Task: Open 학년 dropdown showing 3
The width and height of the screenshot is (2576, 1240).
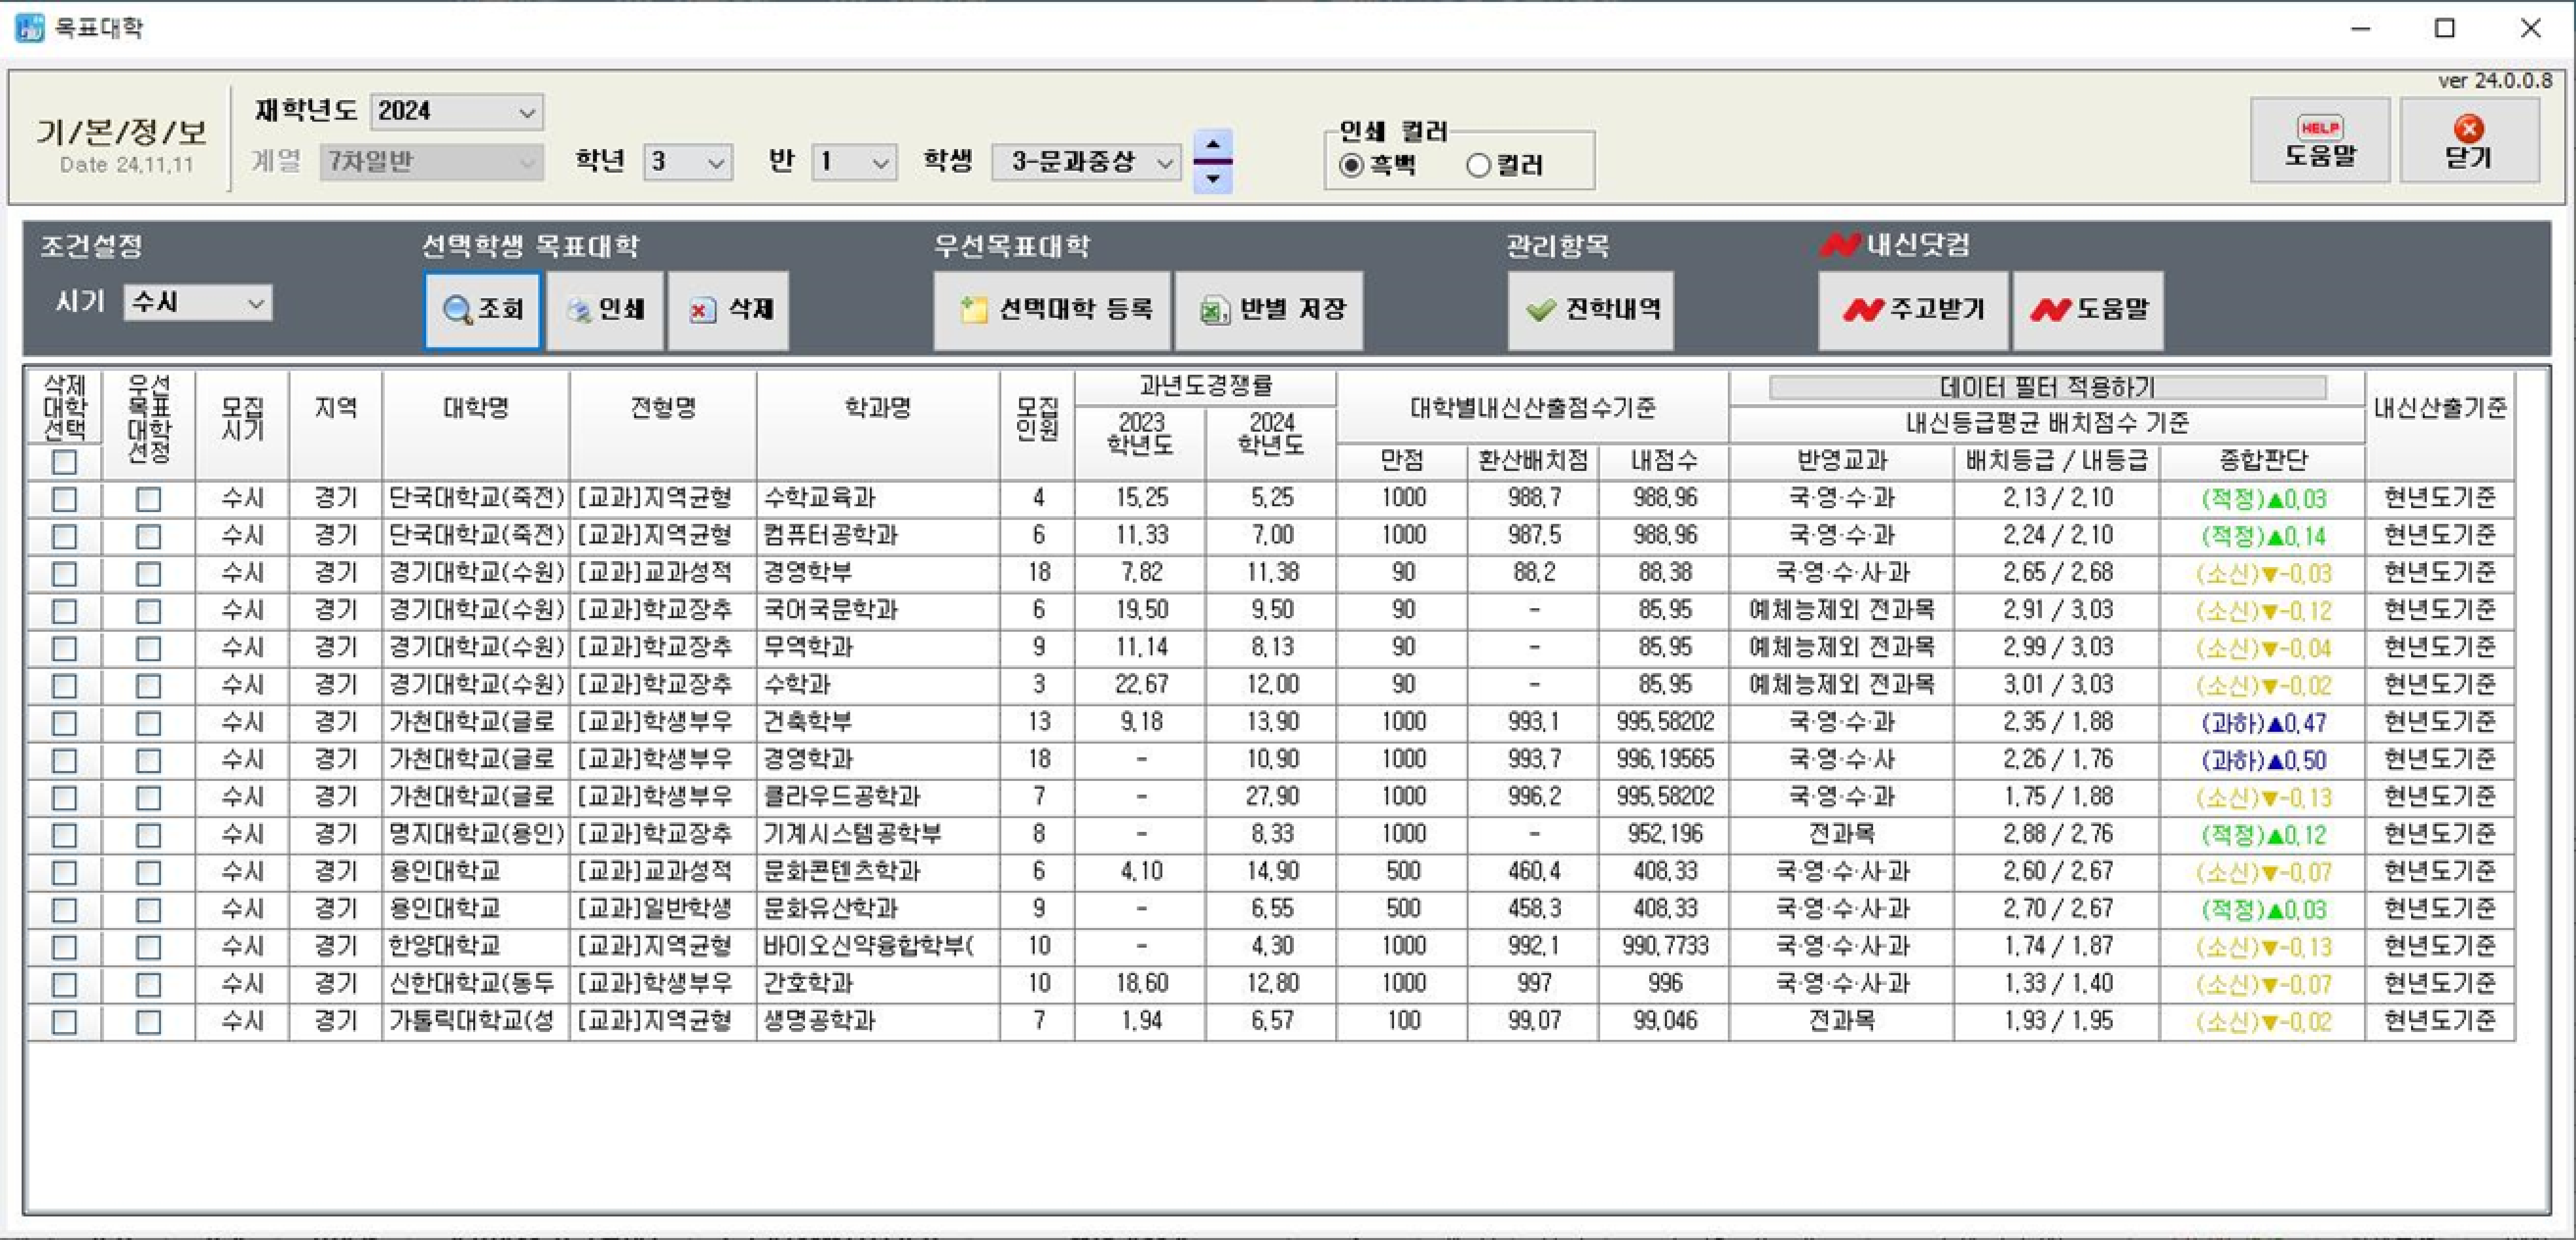Action: pyautogui.click(x=687, y=162)
